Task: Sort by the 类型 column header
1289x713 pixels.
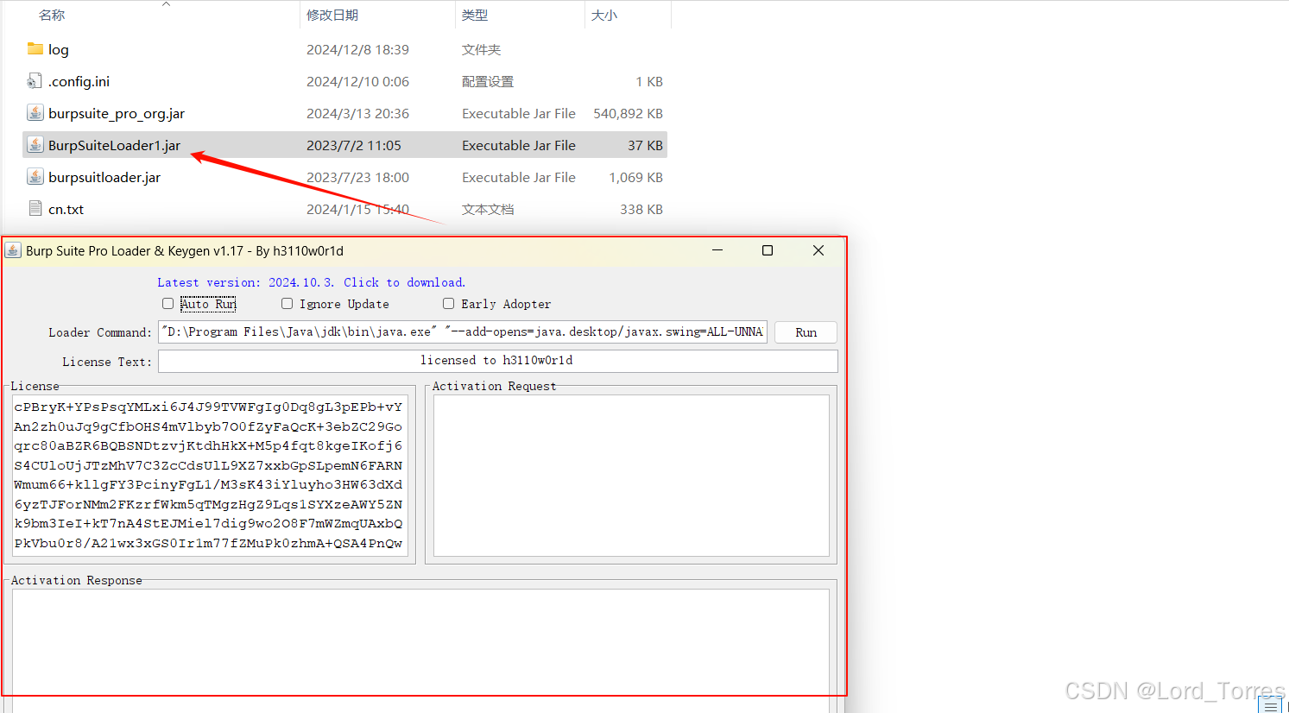Action: (x=475, y=15)
